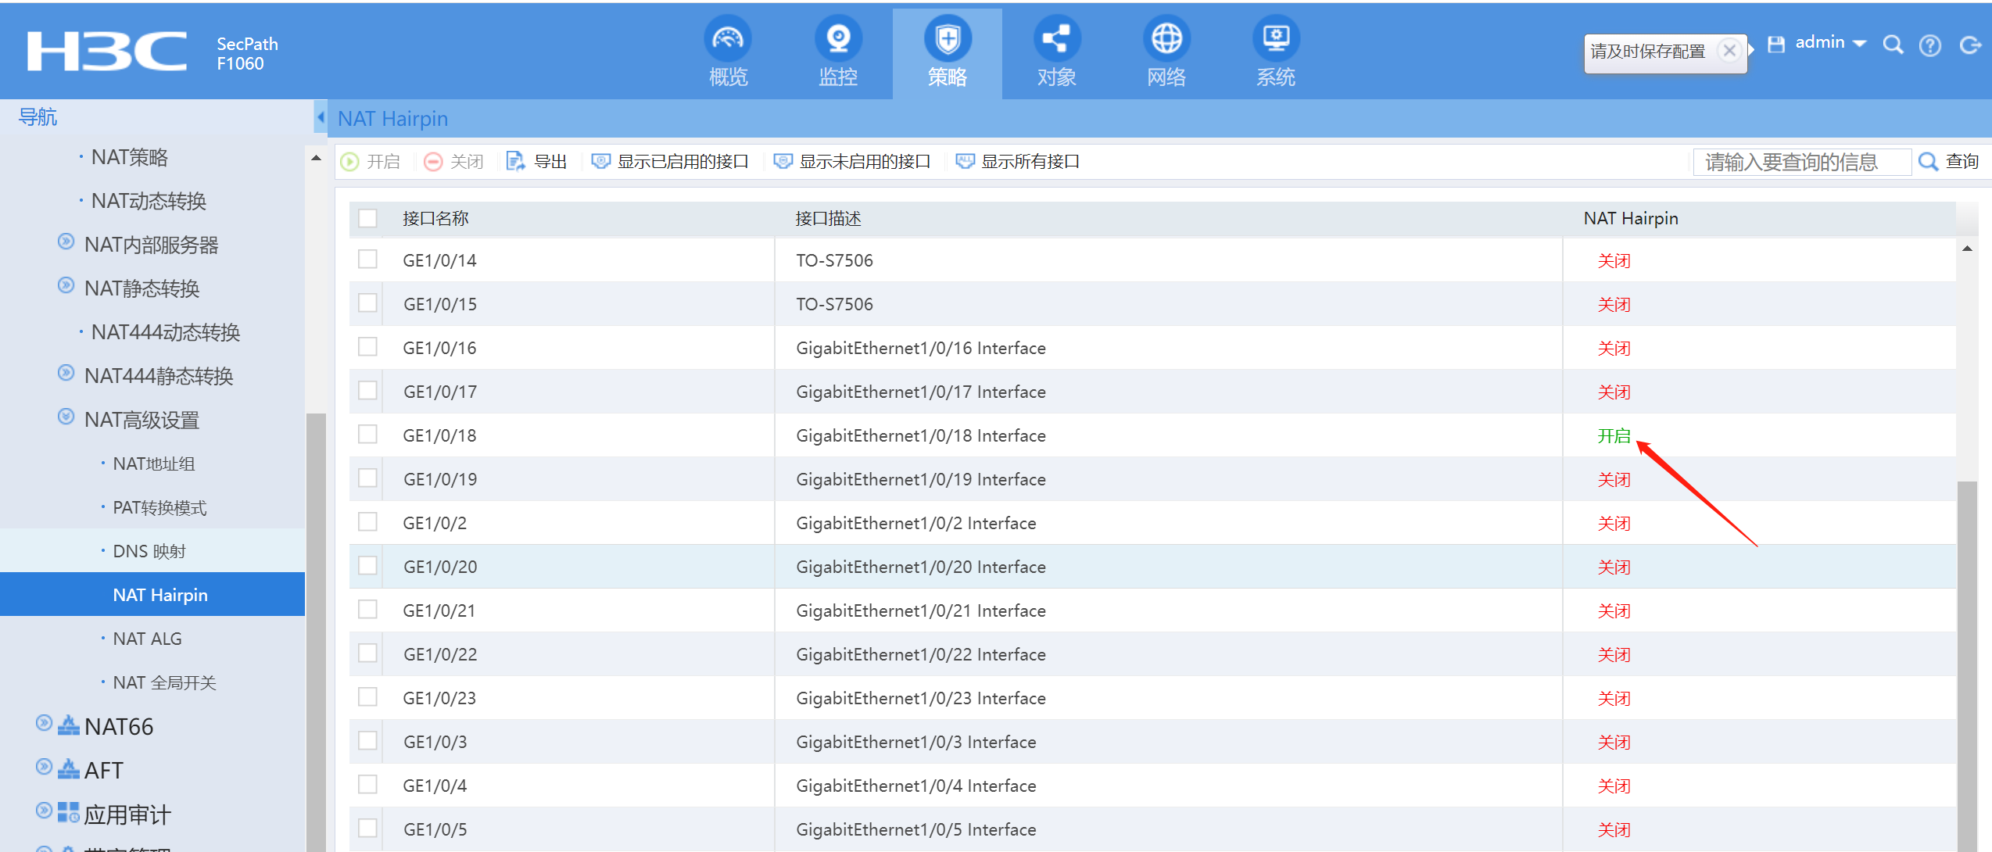Open the 监控 monitoring icon
This screenshot has height=852, width=1992.
tap(838, 39)
